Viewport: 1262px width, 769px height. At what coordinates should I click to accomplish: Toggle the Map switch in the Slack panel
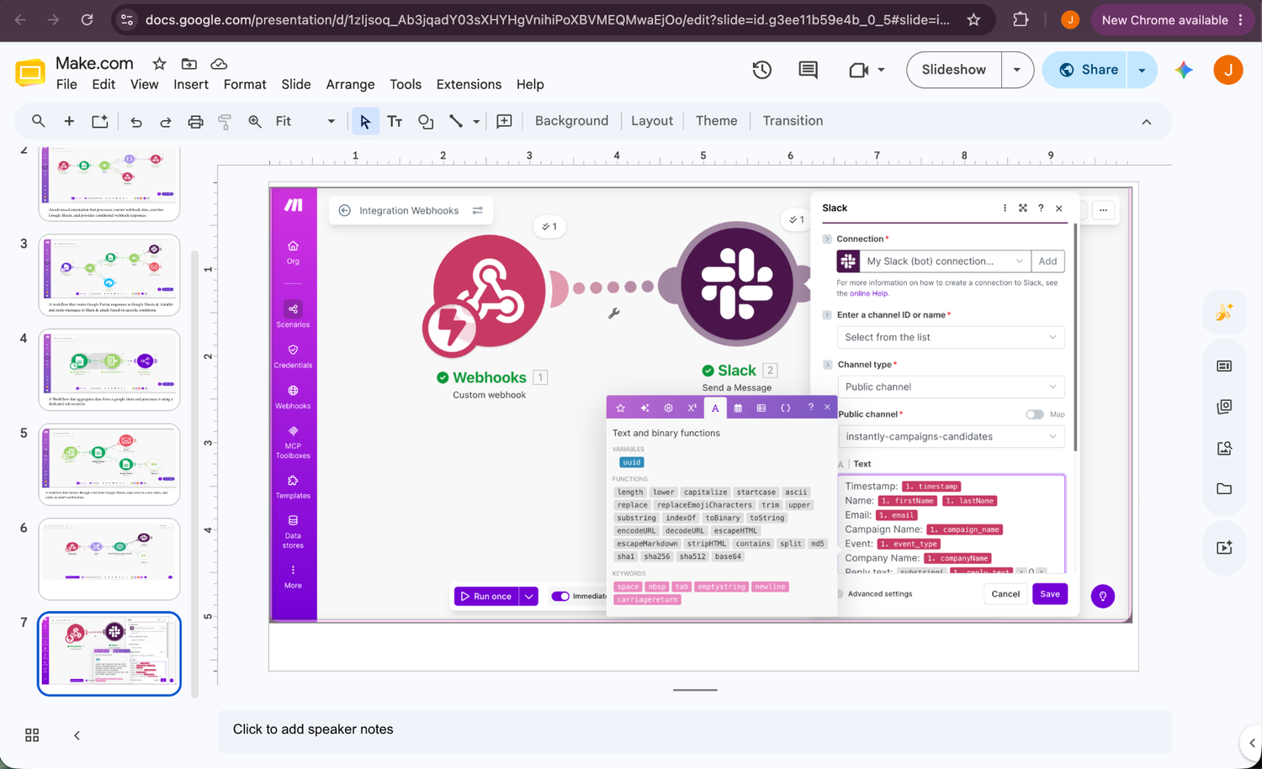coord(1034,414)
